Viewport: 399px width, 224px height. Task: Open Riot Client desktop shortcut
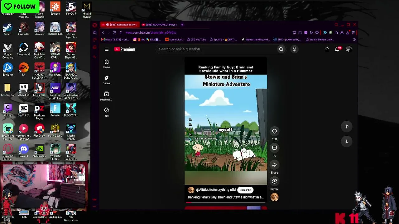point(39,131)
